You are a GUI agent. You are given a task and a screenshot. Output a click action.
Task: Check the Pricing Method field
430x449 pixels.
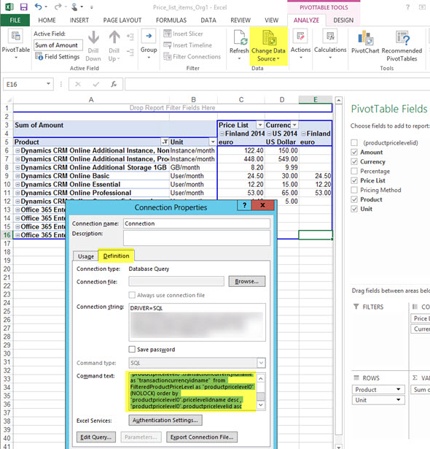click(x=354, y=190)
